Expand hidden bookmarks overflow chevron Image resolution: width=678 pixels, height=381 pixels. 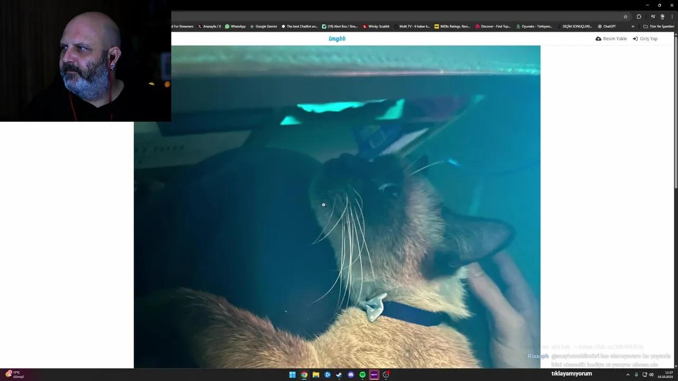pyautogui.click(x=632, y=26)
